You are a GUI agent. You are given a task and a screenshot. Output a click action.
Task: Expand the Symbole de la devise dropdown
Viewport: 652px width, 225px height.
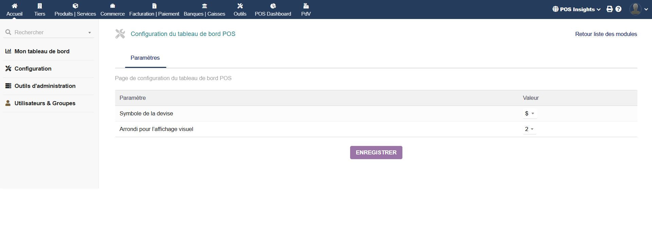click(529, 114)
